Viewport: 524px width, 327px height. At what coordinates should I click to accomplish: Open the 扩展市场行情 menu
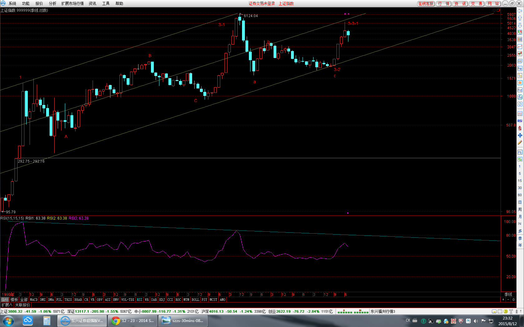pyautogui.click(x=73, y=3)
